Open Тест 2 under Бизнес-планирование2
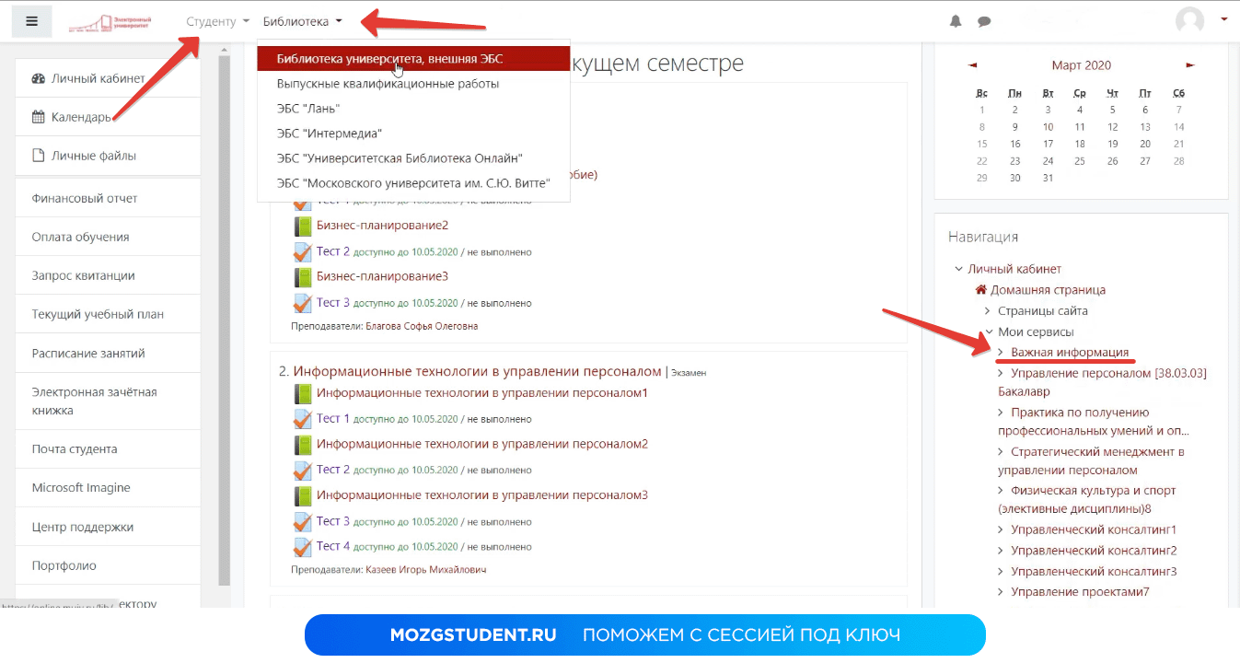 pos(333,250)
